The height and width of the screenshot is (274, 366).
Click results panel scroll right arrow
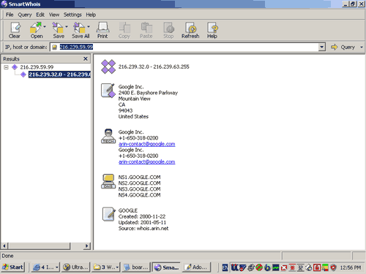coord(86,246)
